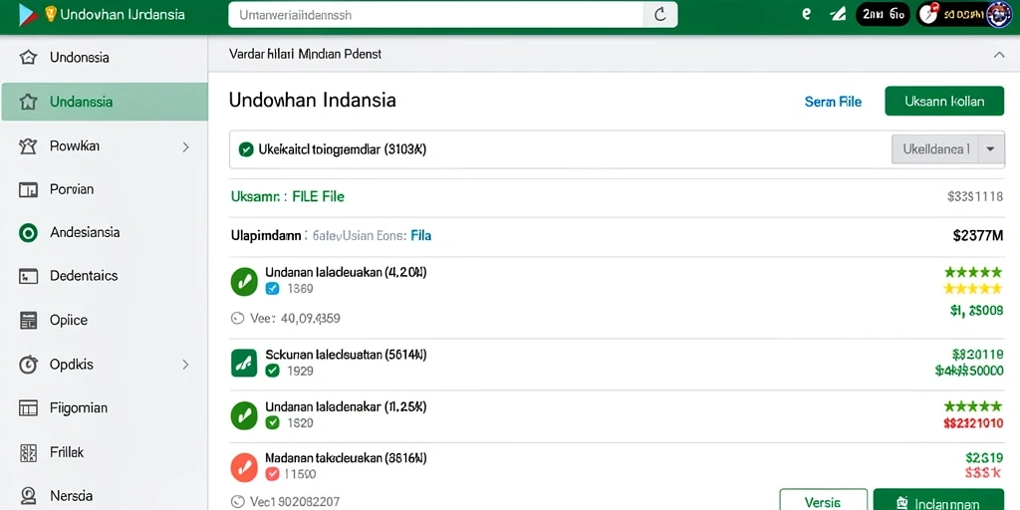Image resolution: width=1020 pixels, height=510 pixels.
Task: Click home icon beside first Undonssia item
Action: pos(28,58)
